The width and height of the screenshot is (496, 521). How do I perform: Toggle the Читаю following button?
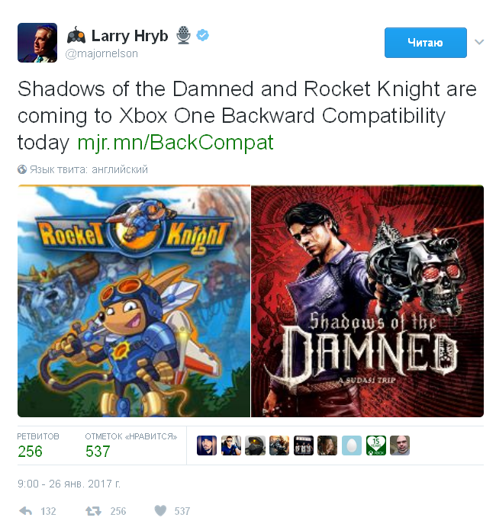426,43
